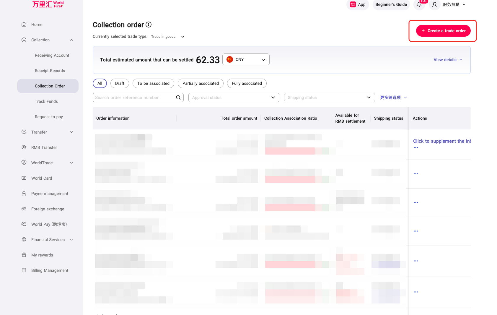Click the World Card sidebar icon
This screenshot has width=497, height=315.
24,178
